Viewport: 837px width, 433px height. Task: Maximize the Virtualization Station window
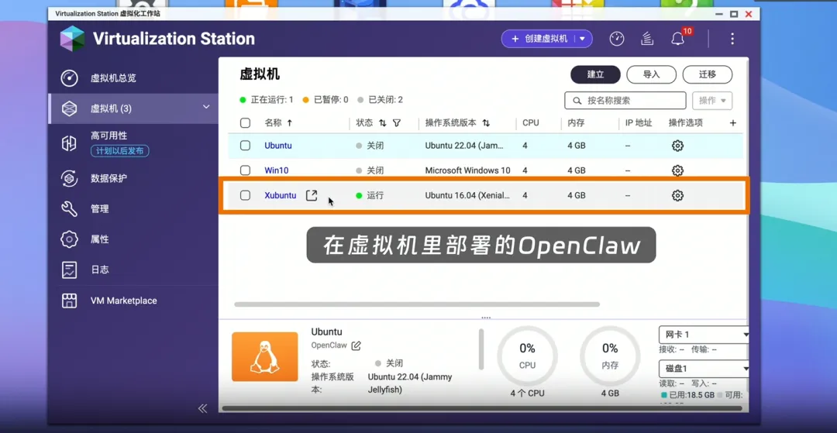tap(734, 14)
